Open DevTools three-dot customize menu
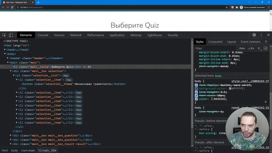This screenshot has height=153, width=272. 261,35
